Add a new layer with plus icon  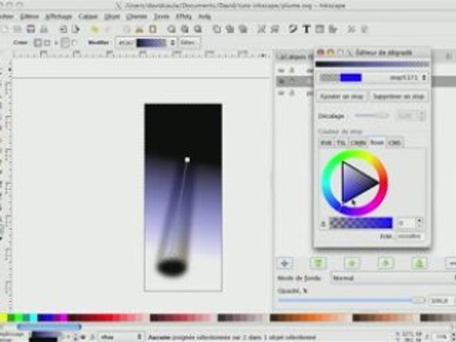tap(285, 264)
